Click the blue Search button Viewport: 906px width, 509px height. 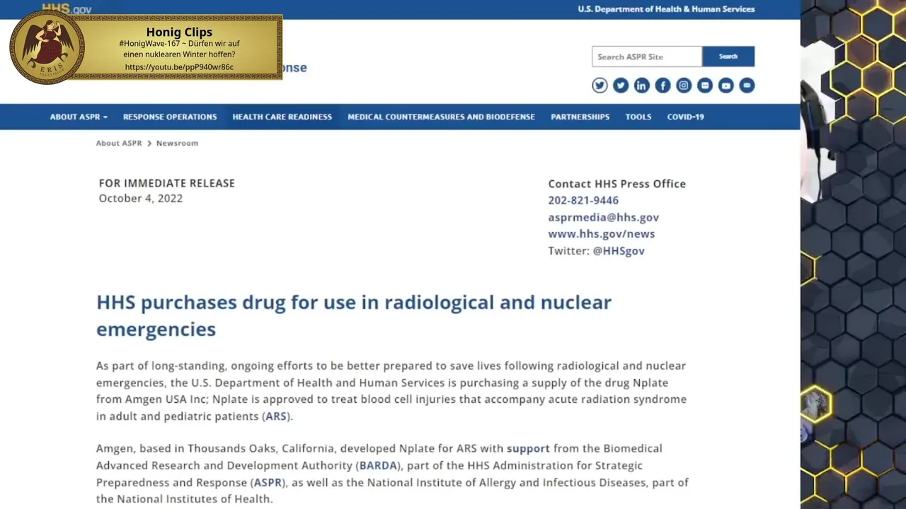pyautogui.click(x=728, y=57)
